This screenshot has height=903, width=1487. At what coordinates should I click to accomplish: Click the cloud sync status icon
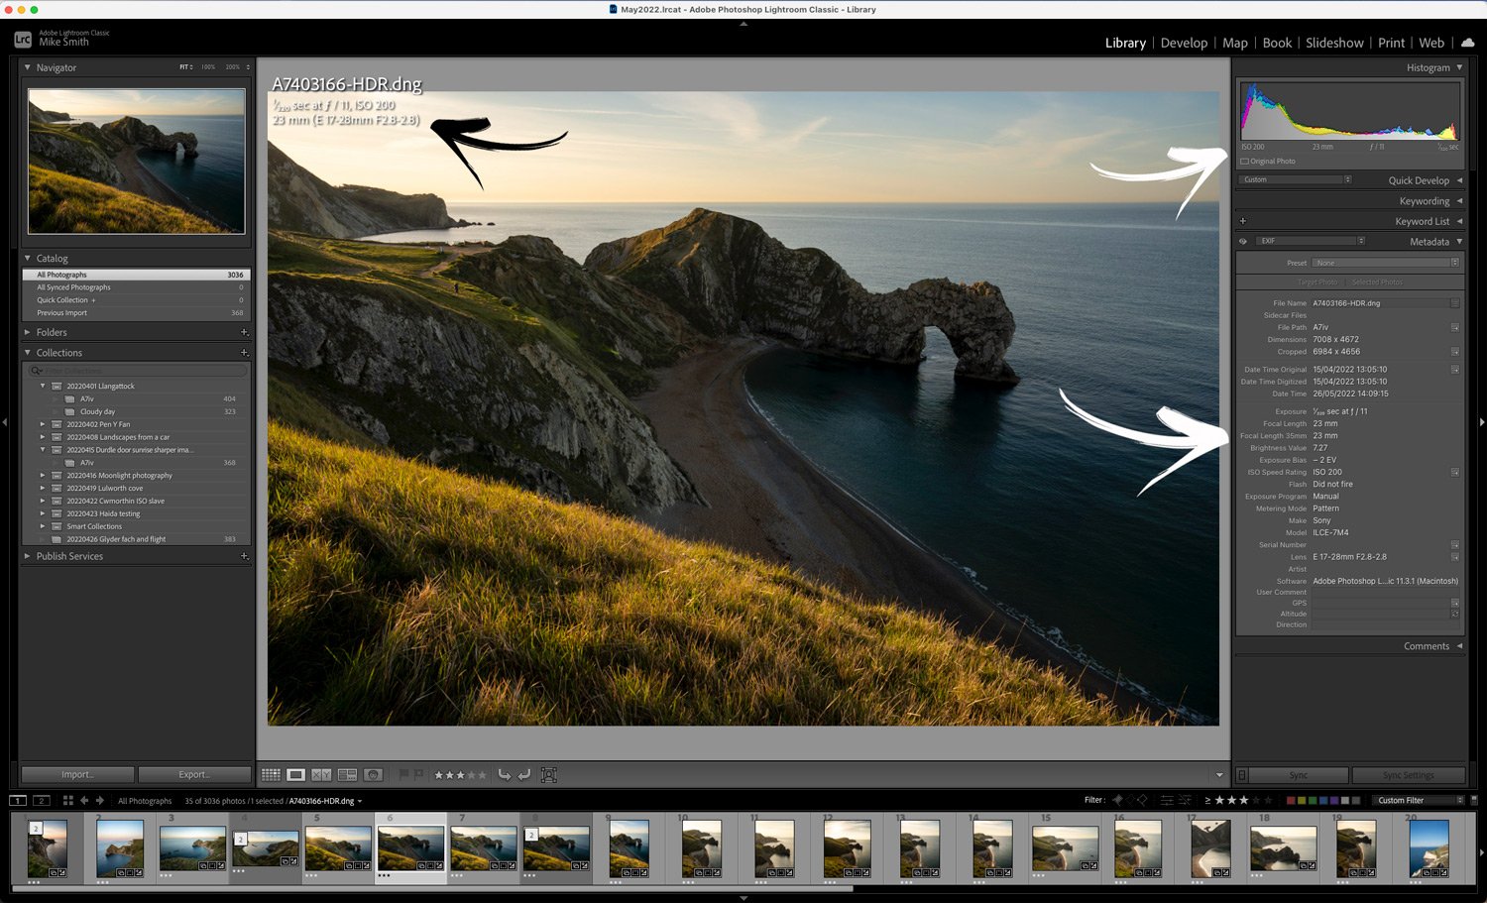click(1467, 43)
